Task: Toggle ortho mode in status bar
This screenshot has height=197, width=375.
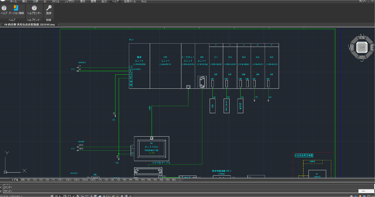Action: (x=60, y=196)
